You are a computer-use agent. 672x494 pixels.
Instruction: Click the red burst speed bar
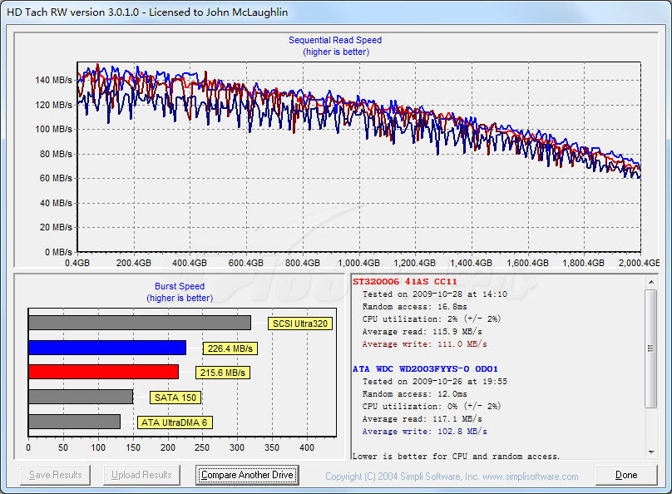pyautogui.click(x=103, y=372)
